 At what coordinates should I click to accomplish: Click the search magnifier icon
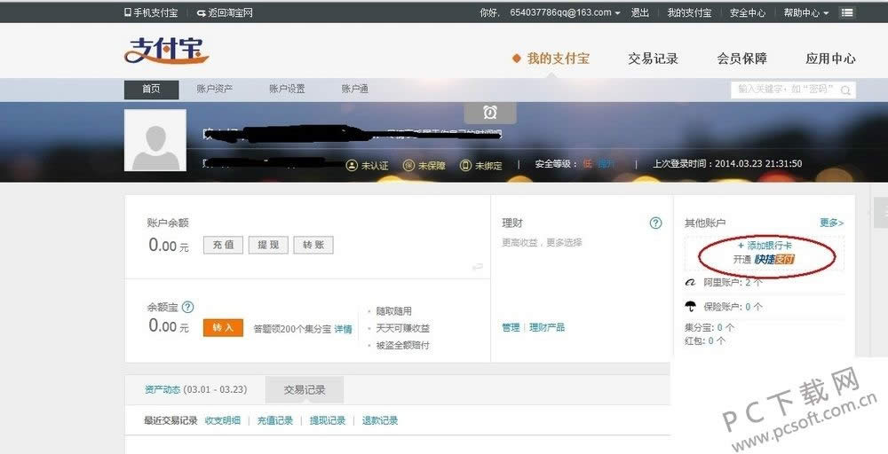pos(846,90)
